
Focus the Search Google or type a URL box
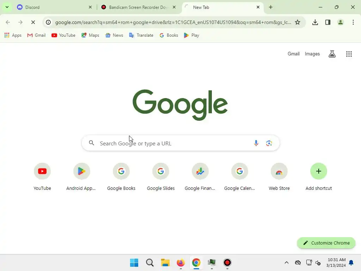180,143
